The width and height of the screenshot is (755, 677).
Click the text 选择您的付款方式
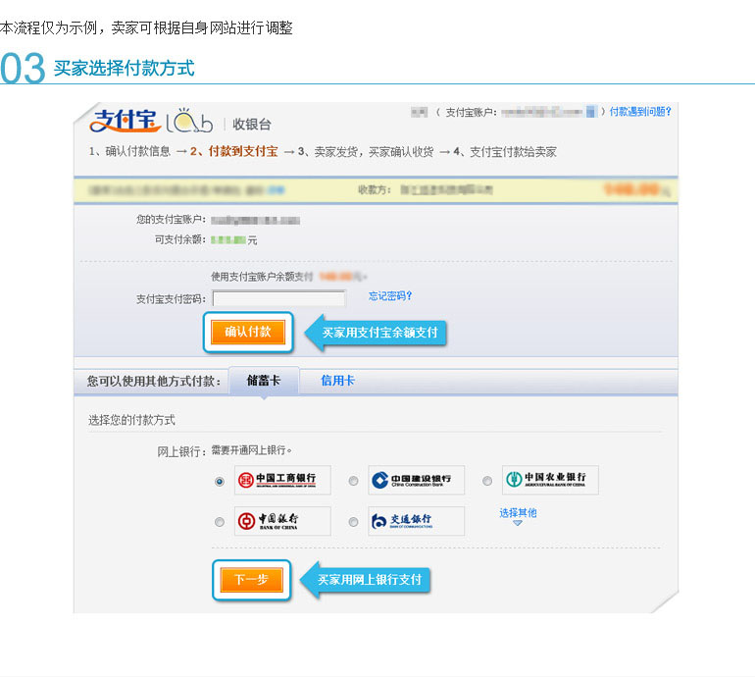click(x=132, y=420)
